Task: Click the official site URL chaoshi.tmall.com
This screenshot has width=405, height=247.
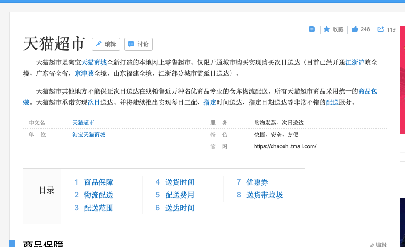Action: pos(285,146)
